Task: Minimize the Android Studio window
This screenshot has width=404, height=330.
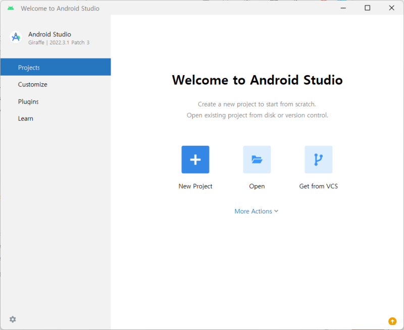Action: point(343,8)
